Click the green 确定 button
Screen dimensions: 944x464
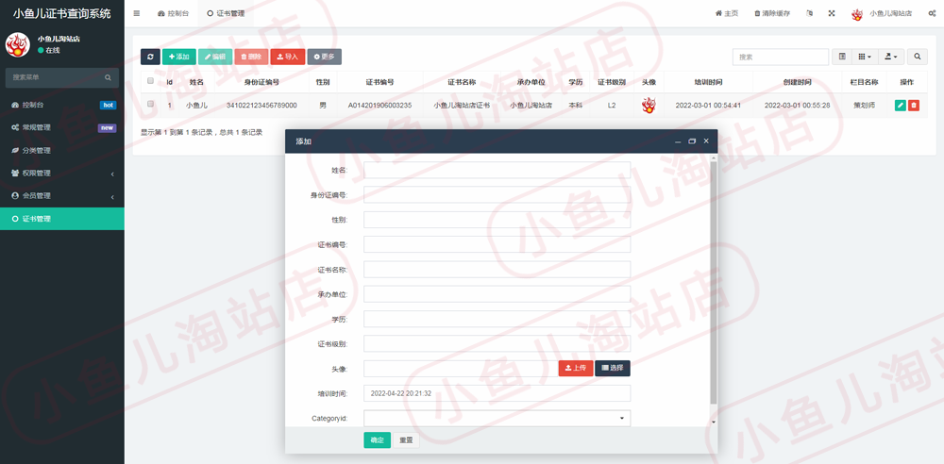pyautogui.click(x=377, y=440)
